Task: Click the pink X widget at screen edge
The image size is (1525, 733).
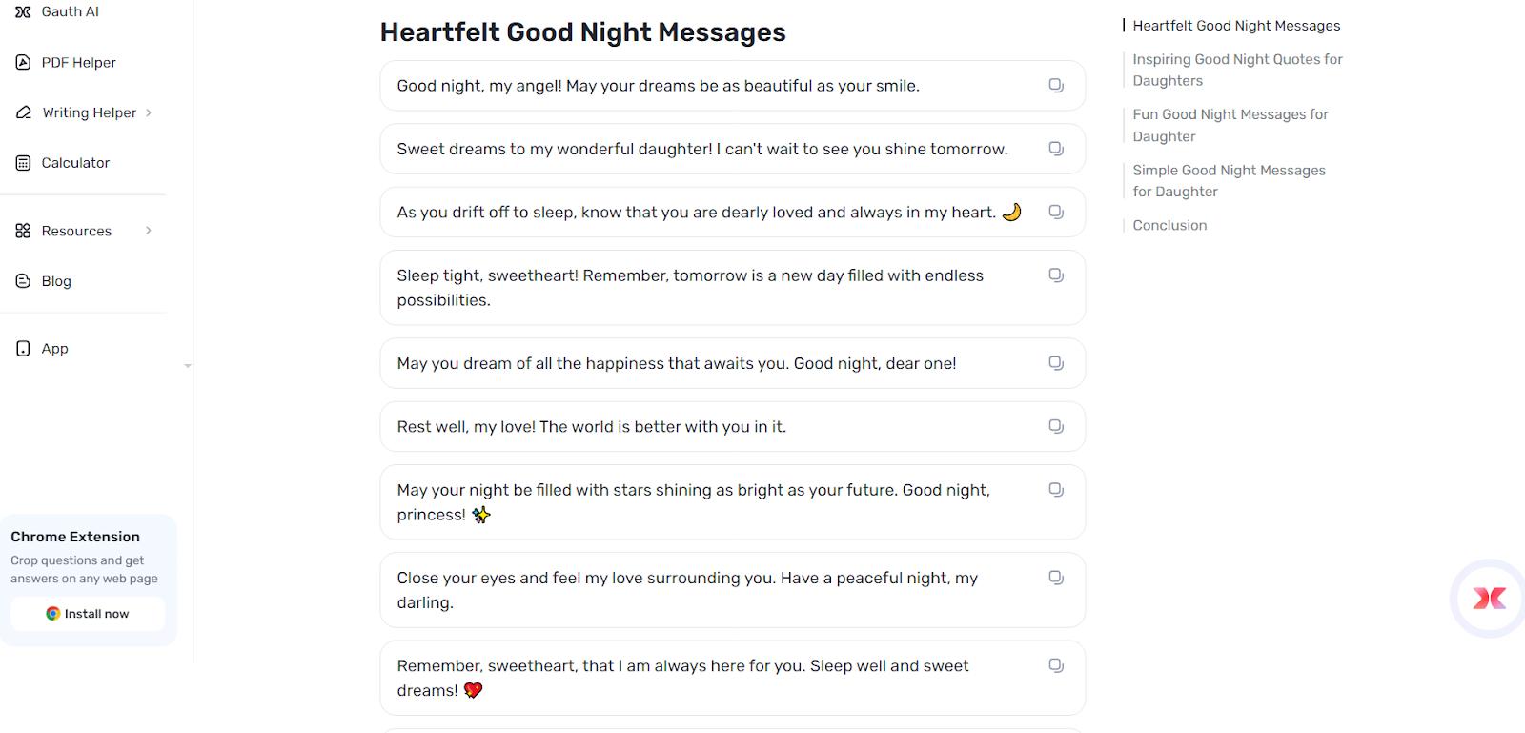Action: pyautogui.click(x=1487, y=598)
